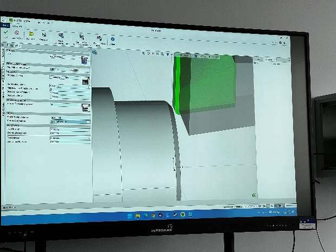Click the ribbon icon left of Help
Screen dimensions: 336x252
(99, 38)
